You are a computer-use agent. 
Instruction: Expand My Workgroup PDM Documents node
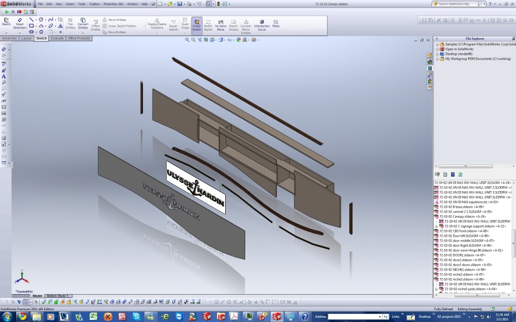point(437,59)
